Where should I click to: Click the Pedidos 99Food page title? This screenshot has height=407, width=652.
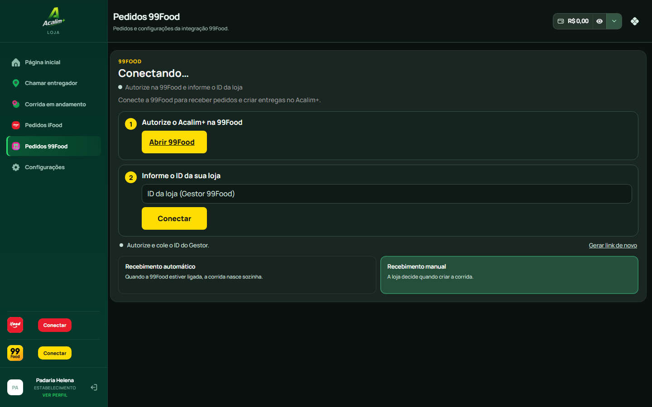point(146,17)
